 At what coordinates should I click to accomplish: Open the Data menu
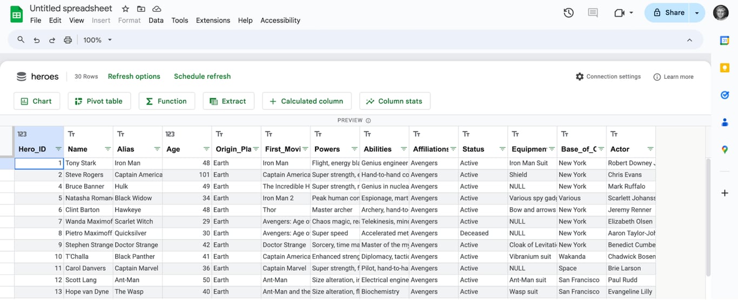156,21
